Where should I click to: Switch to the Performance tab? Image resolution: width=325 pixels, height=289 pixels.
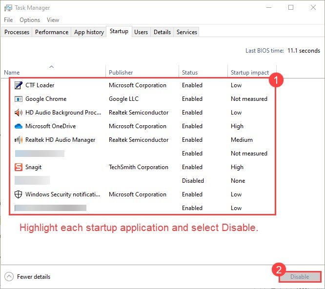coord(52,32)
